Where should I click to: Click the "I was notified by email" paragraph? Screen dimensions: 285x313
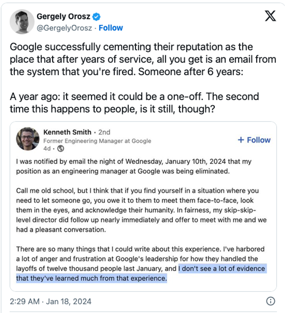pyautogui.click(x=134, y=166)
